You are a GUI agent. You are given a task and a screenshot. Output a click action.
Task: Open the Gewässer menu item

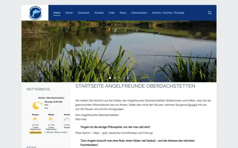point(84,13)
